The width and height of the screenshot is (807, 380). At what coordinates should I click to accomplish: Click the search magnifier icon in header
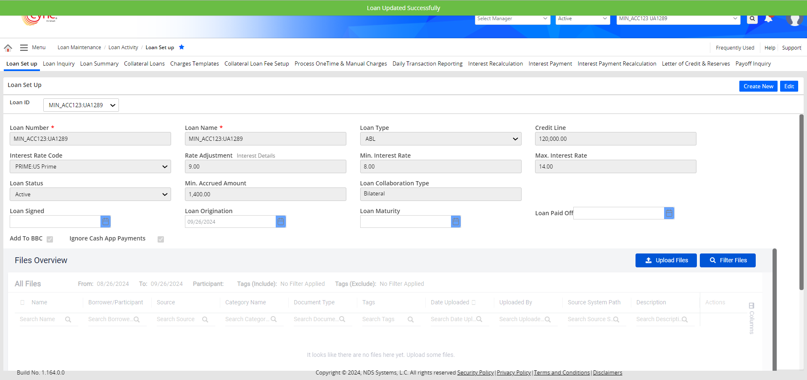(x=752, y=19)
